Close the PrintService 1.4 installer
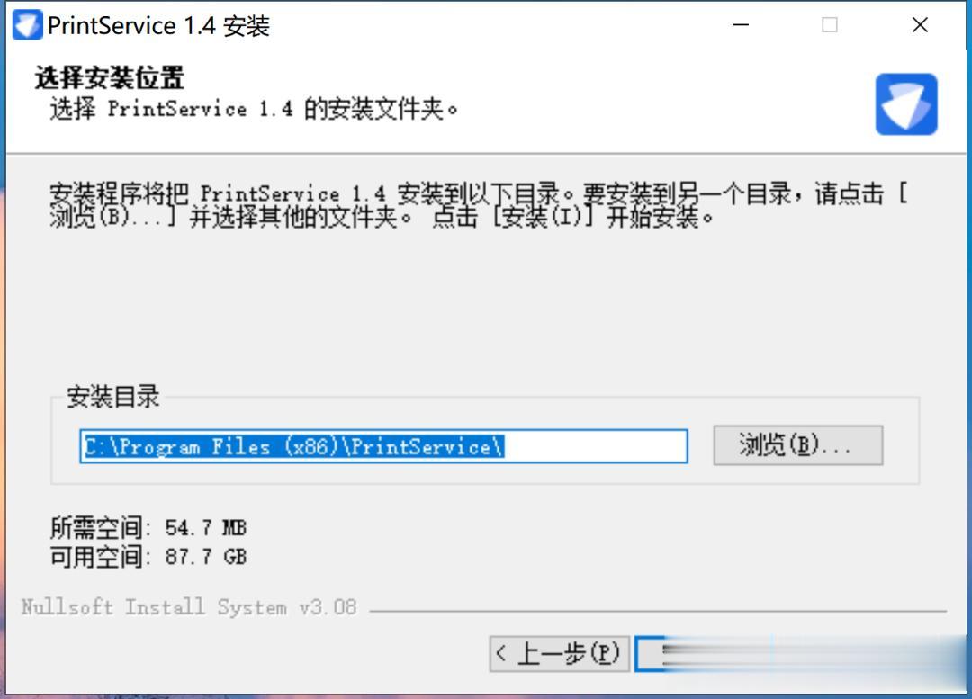972x699 pixels. tap(920, 25)
